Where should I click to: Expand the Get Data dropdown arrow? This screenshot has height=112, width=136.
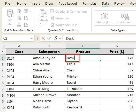click(13, 24)
